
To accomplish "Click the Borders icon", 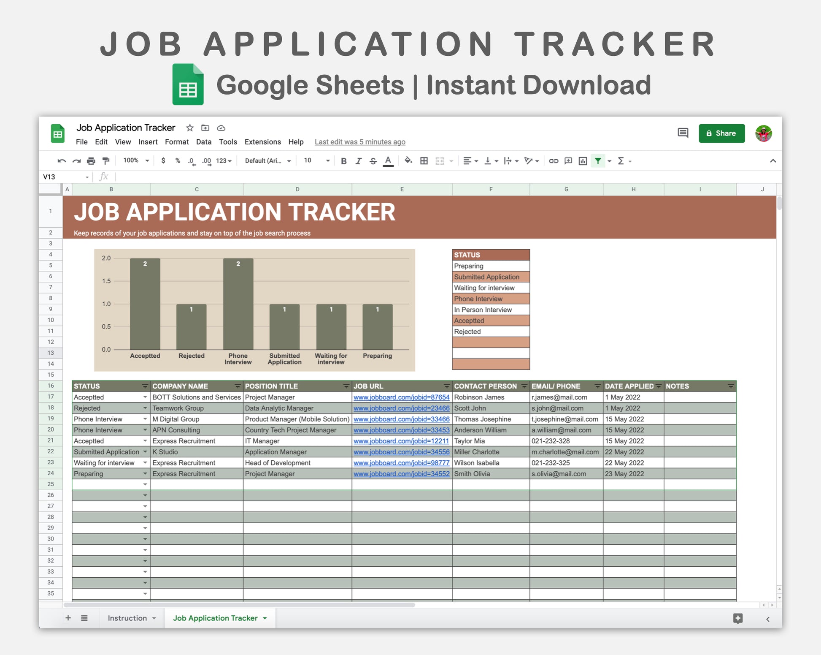I will pyautogui.click(x=424, y=161).
